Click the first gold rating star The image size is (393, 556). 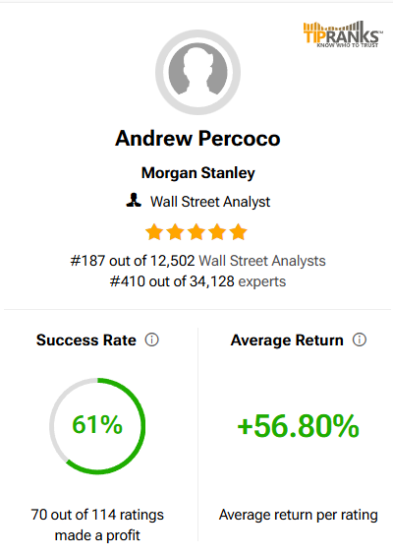tap(154, 232)
